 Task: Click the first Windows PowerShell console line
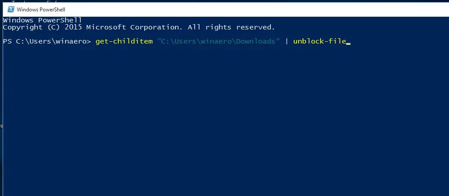click(42, 20)
